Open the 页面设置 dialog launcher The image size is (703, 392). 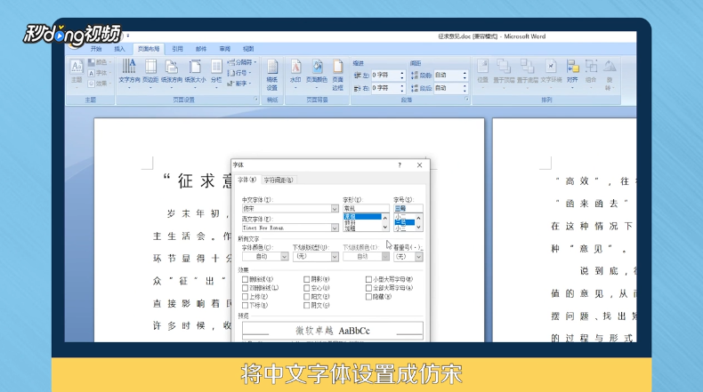click(x=256, y=99)
